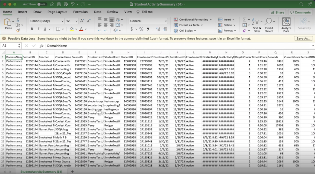Viewport: 315px width, 174px height.
Task: Select the StudentActivitySummary (51) sheet tab
Action: click(x=41, y=172)
